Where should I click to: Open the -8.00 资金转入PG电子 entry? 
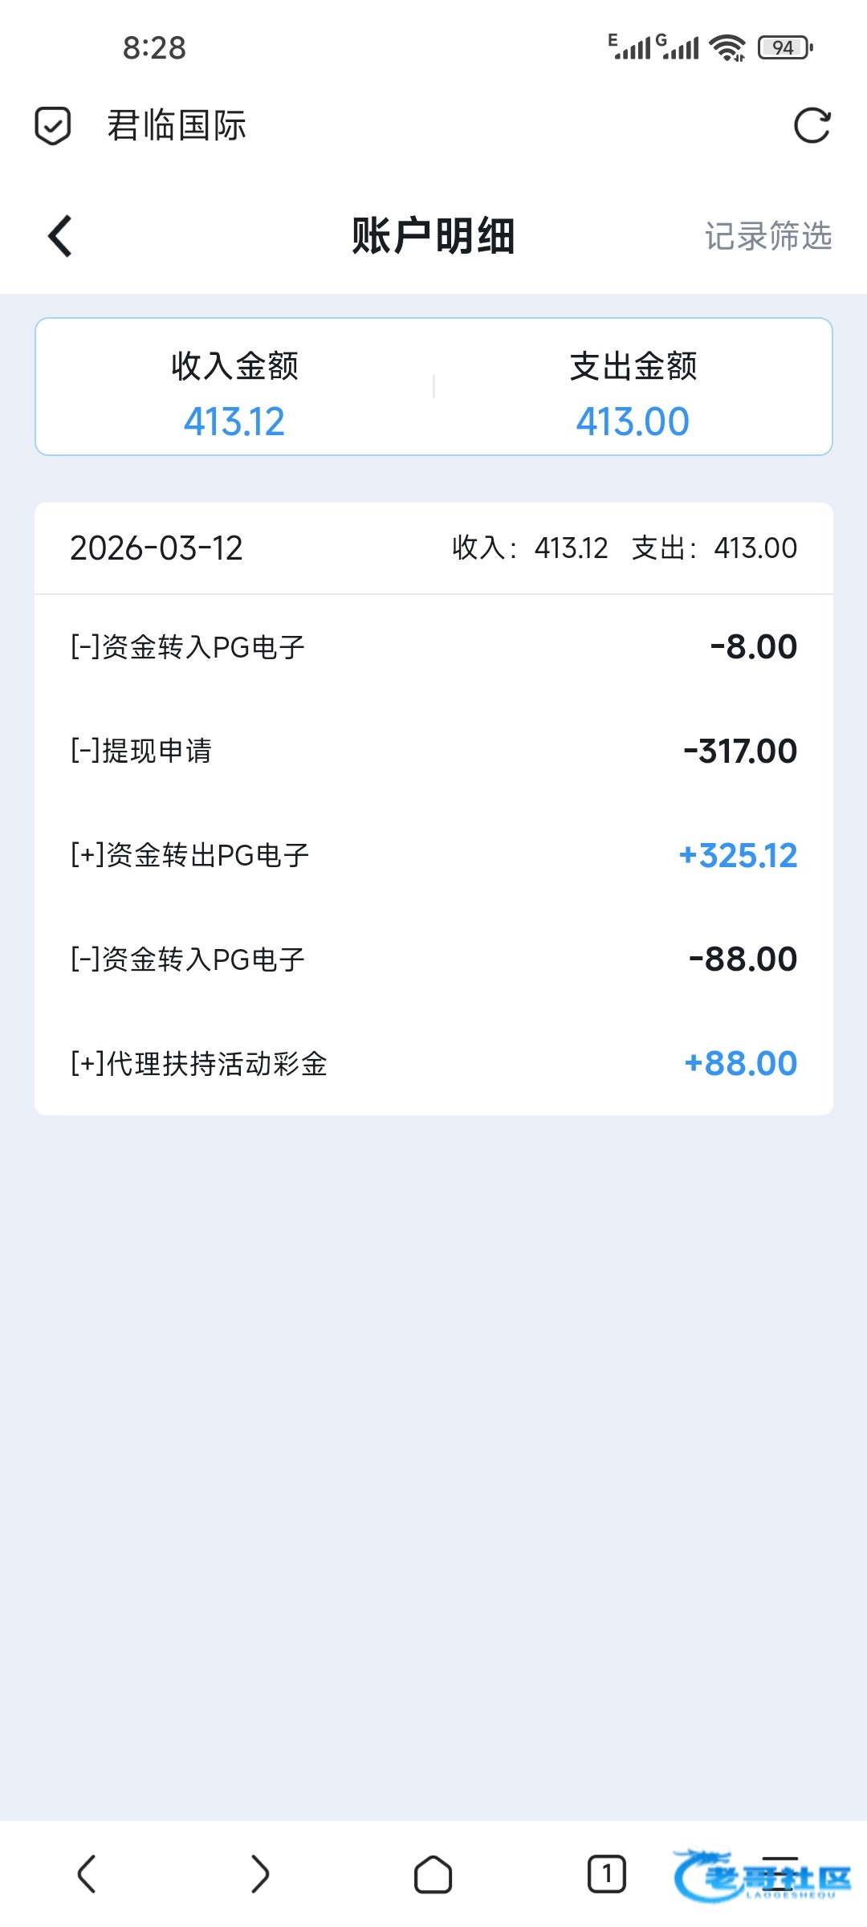[433, 647]
